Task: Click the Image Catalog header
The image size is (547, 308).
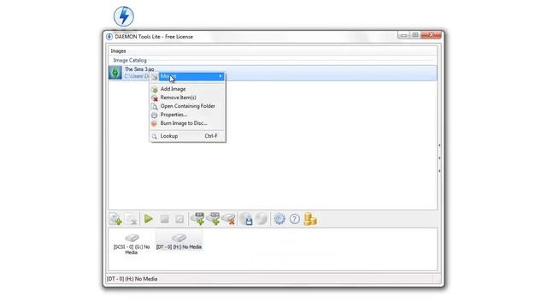Action: click(x=130, y=61)
